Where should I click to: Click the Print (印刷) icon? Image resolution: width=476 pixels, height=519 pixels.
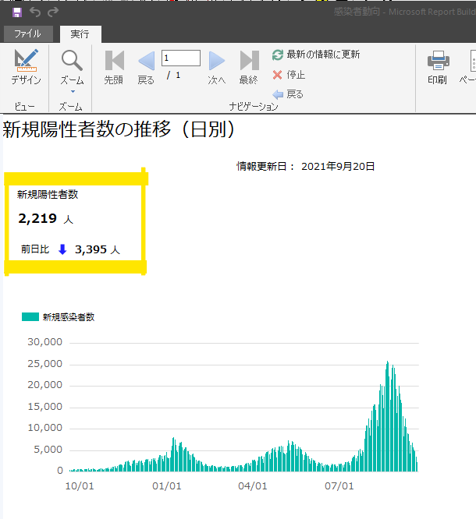click(437, 66)
